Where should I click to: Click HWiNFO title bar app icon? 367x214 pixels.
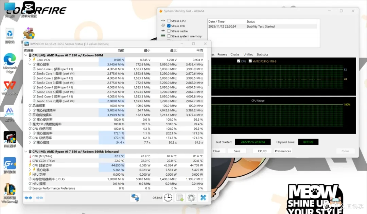[x=27, y=44]
